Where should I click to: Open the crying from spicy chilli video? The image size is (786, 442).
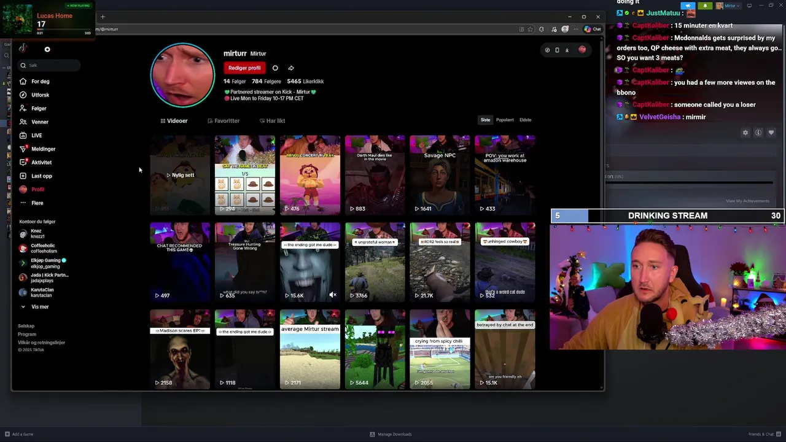pyautogui.click(x=440, y=349)
